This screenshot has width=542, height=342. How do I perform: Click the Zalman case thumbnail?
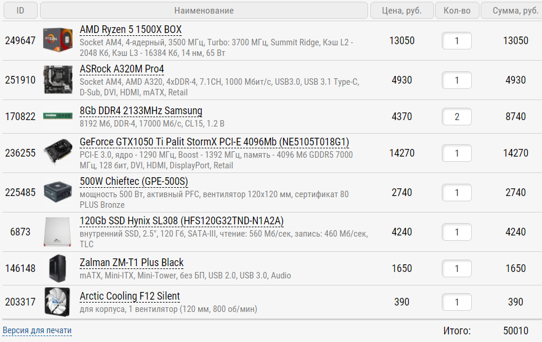[57, 268]
